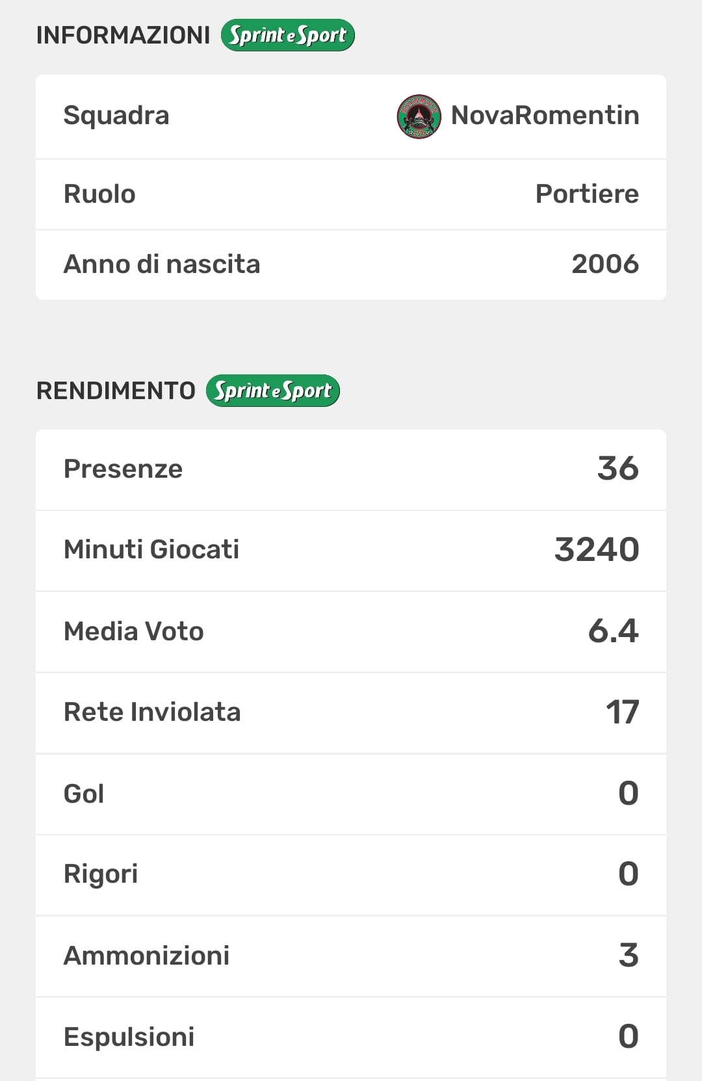702x1081 pixels.
Task: Select the Gol row label
Action: (x=84, y=794)
